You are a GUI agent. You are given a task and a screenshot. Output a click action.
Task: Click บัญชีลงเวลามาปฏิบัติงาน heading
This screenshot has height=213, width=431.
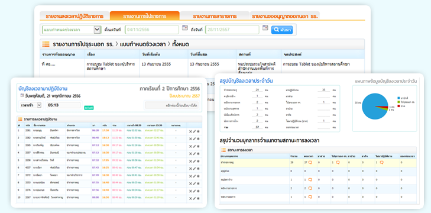pyautogui.click(x=43, y=89)
